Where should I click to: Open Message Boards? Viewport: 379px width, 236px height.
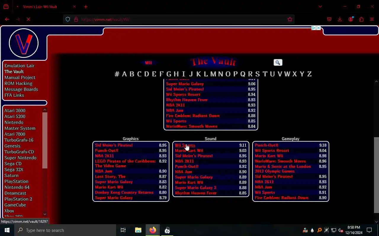coord(21,89)
